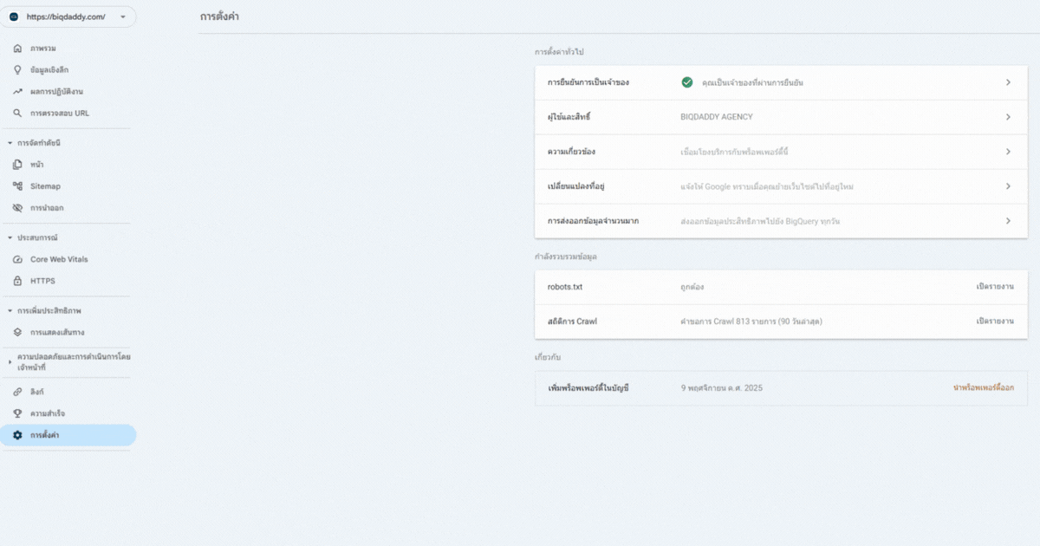Click the crossed-eye icon for การนำออก
The height and width of the screenshot is (546, 1040).
[x=17, y=208]
